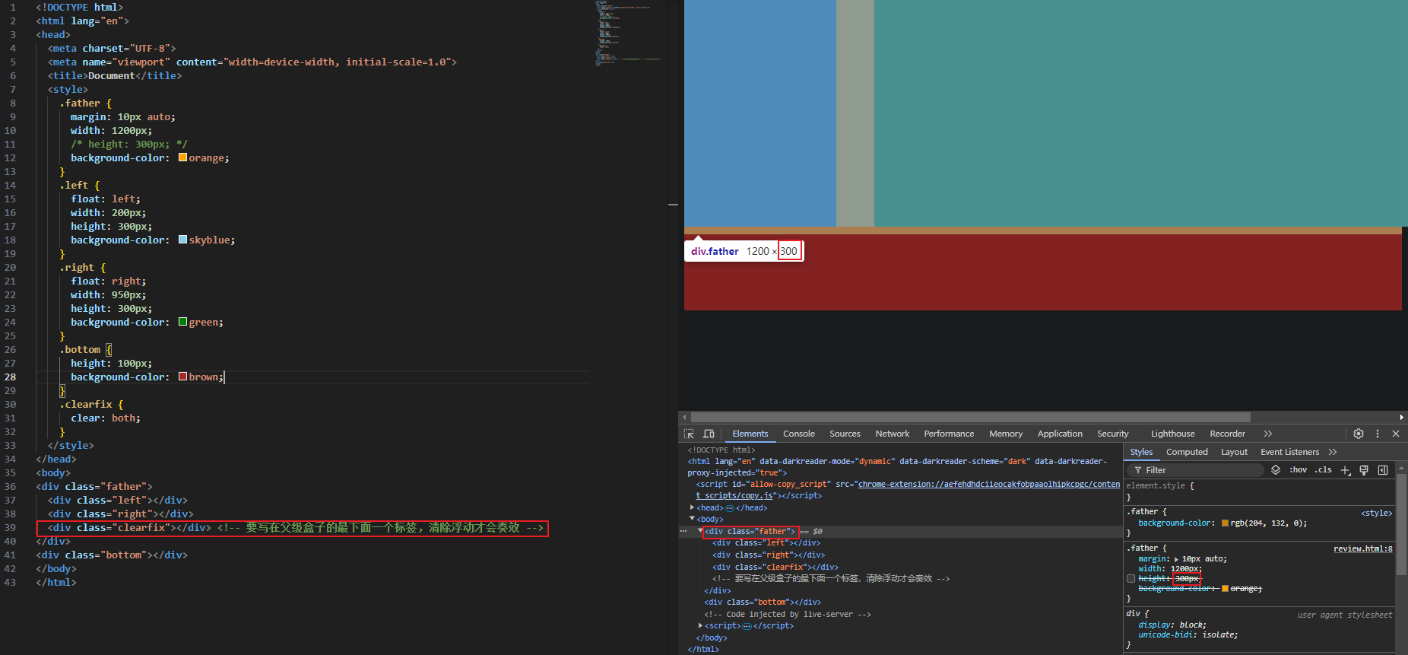Viewport: 1408px width, 655px height.
Task: Show more Styles sidebar tabs chevron
Action: pos(1333,452)
